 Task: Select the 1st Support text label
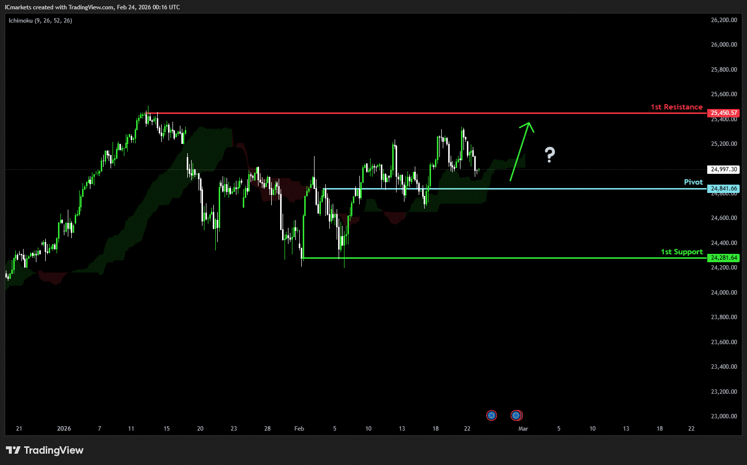(x=681, y=252)
